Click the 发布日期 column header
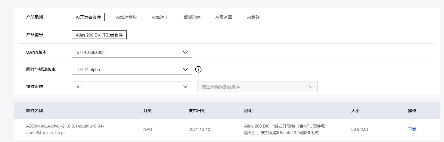This screenshot has height=142, width=444. pyautogui.click(x=197, y=111)
